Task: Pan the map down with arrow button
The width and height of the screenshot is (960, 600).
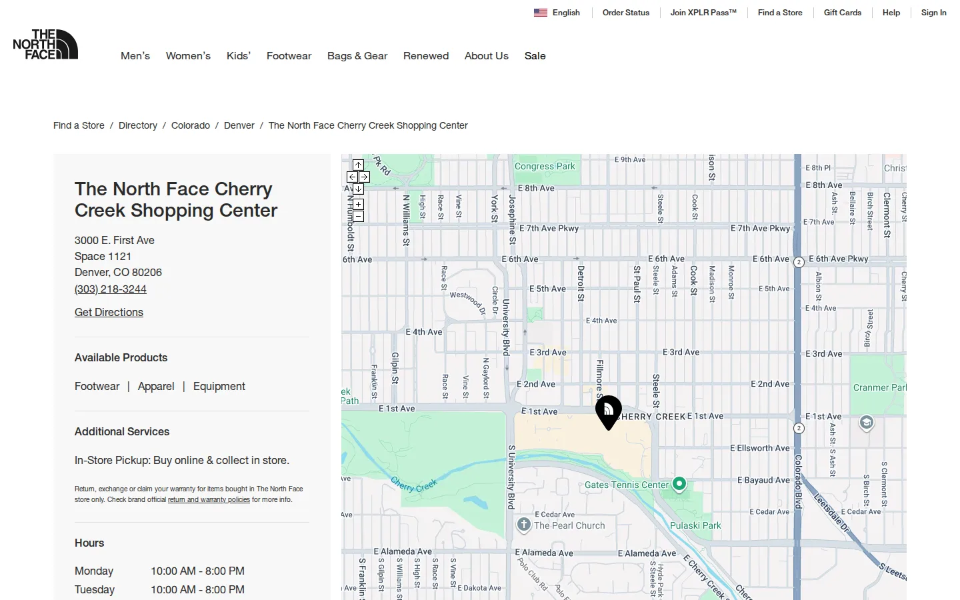Action: (358, 189)
